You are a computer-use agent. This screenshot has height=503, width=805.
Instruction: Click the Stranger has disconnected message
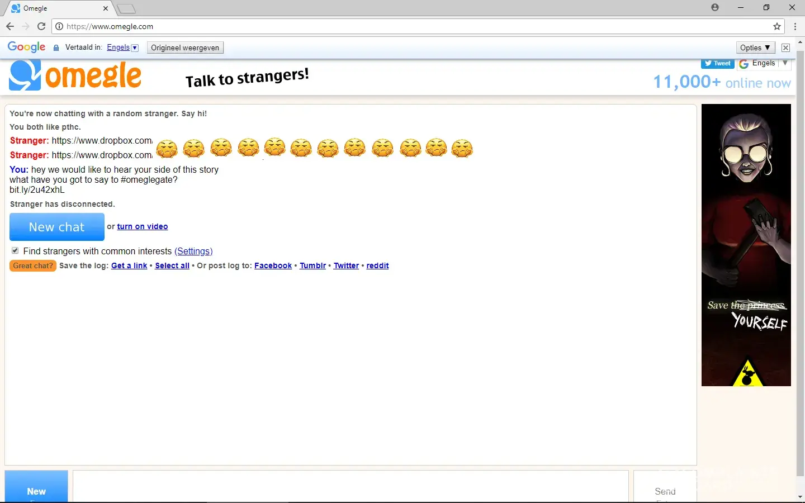point(63,204)
